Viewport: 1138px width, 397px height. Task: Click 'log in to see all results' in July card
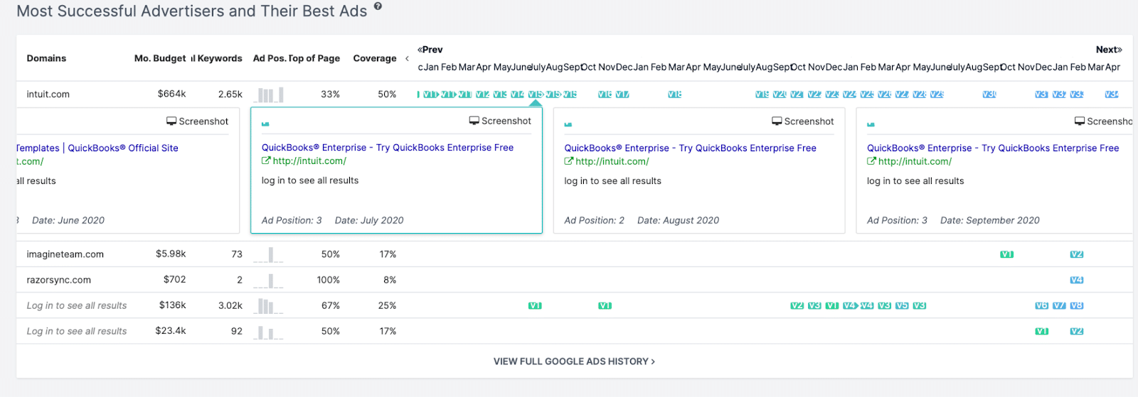tap(310, 180)
